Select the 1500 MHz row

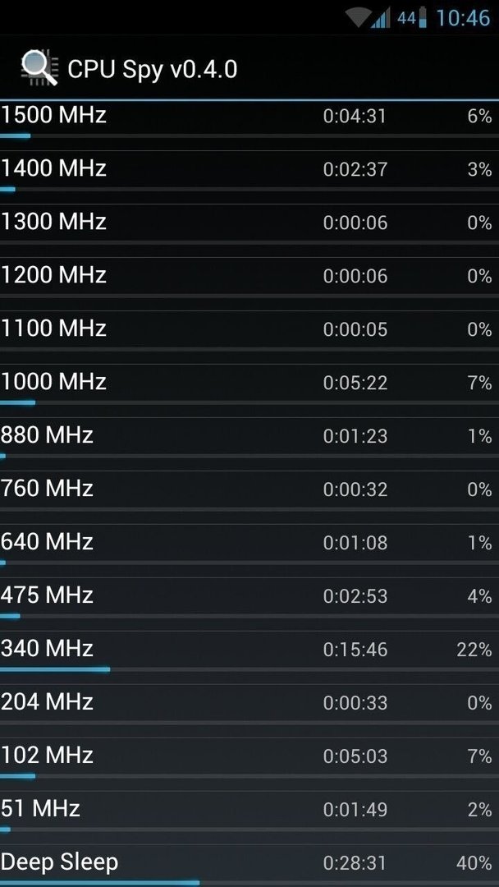point(249,121)
